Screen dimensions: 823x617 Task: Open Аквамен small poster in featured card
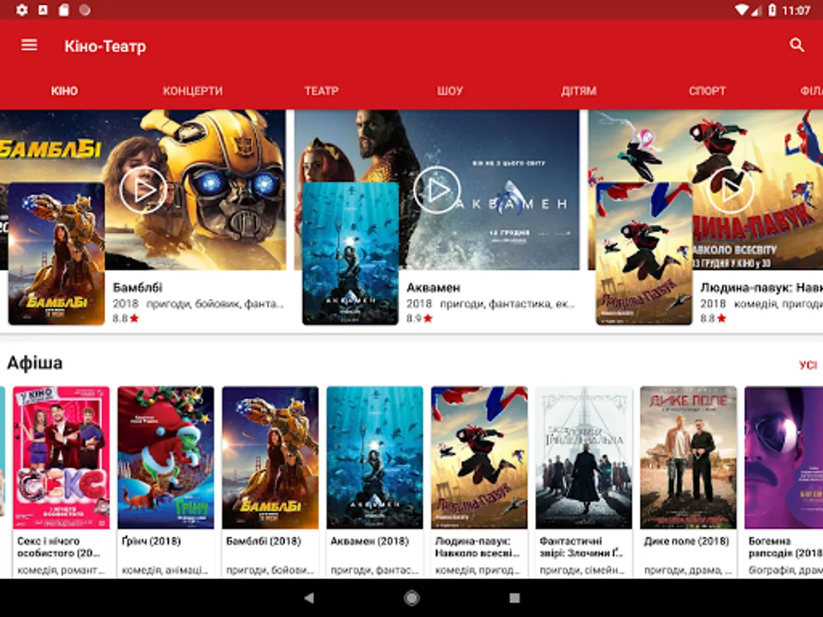(350, 254)
